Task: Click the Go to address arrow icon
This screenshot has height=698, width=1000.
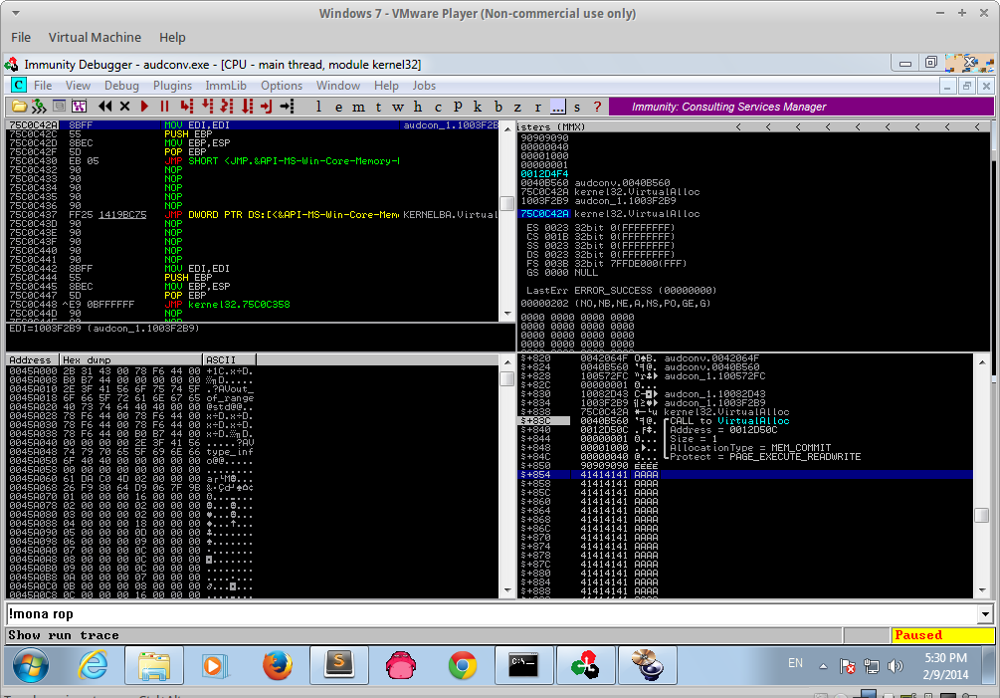Action: pos(287,107)
